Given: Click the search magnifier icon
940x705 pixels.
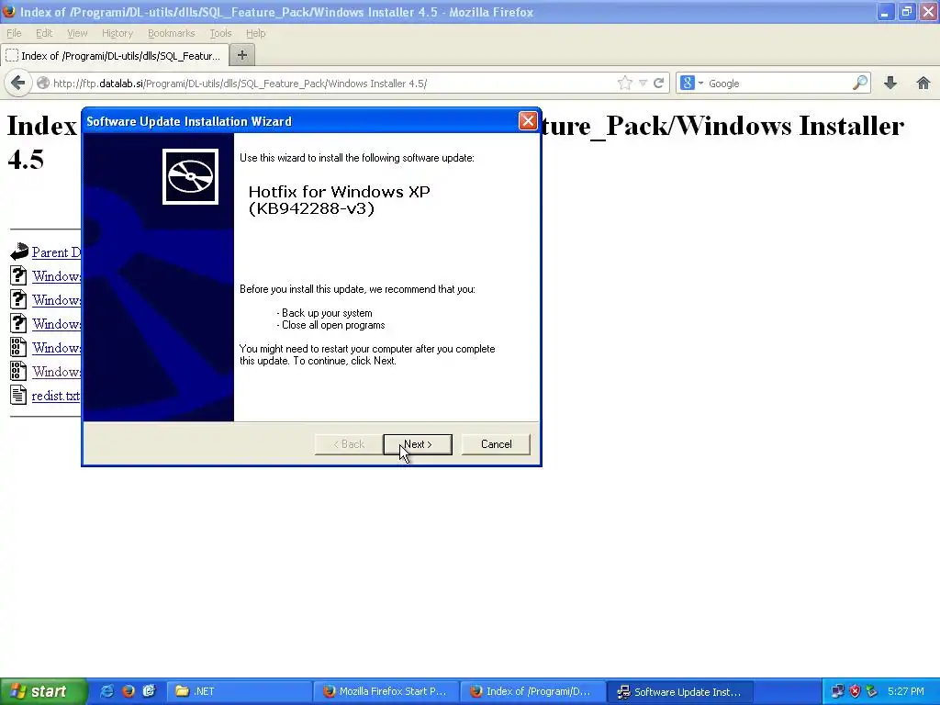Looking at the screenshot, I should [860, 83].
